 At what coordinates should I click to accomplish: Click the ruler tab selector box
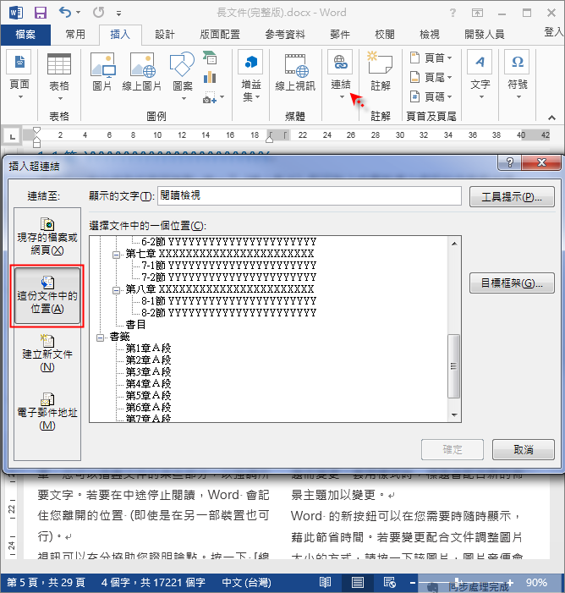pyautogui.click(x=12, y=137)
